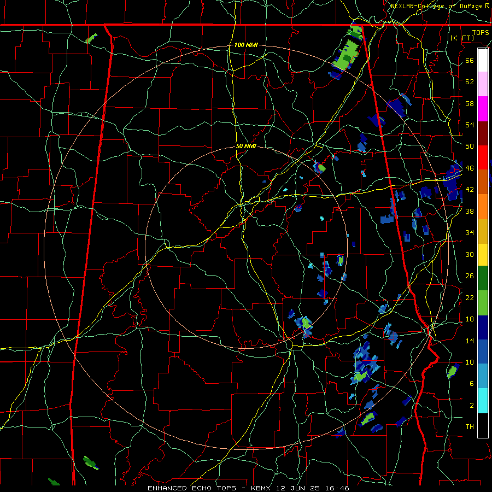The width and height of the screenshot is (492, 492).
Task: Click the legend value '50'
Action: 470,146
